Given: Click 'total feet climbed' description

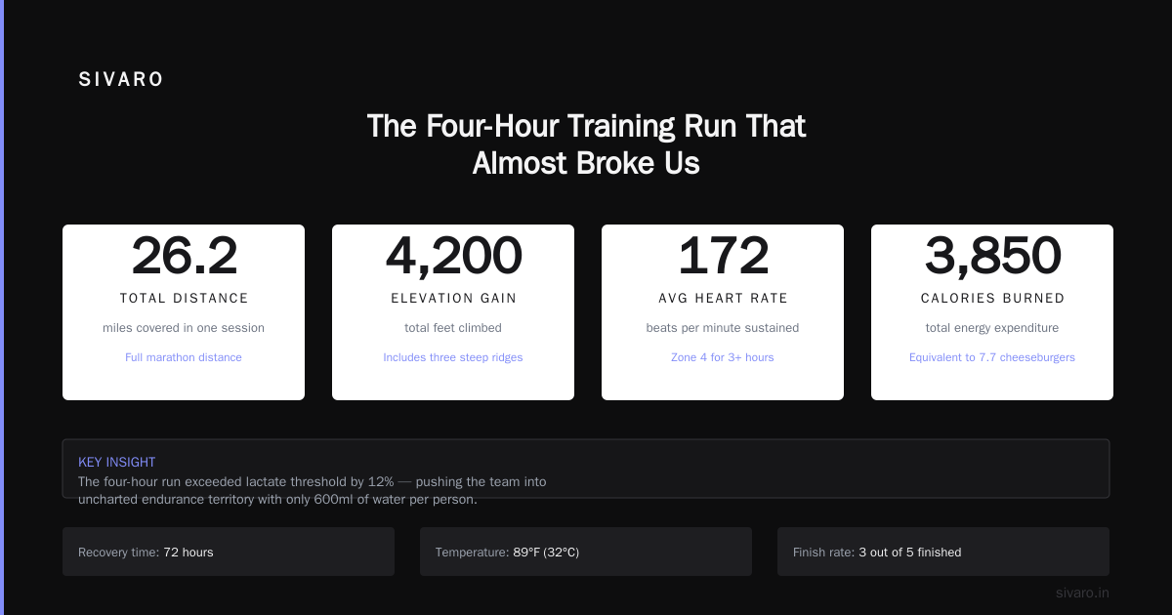Looking at the screenshot, I should (x=453, y=328).
